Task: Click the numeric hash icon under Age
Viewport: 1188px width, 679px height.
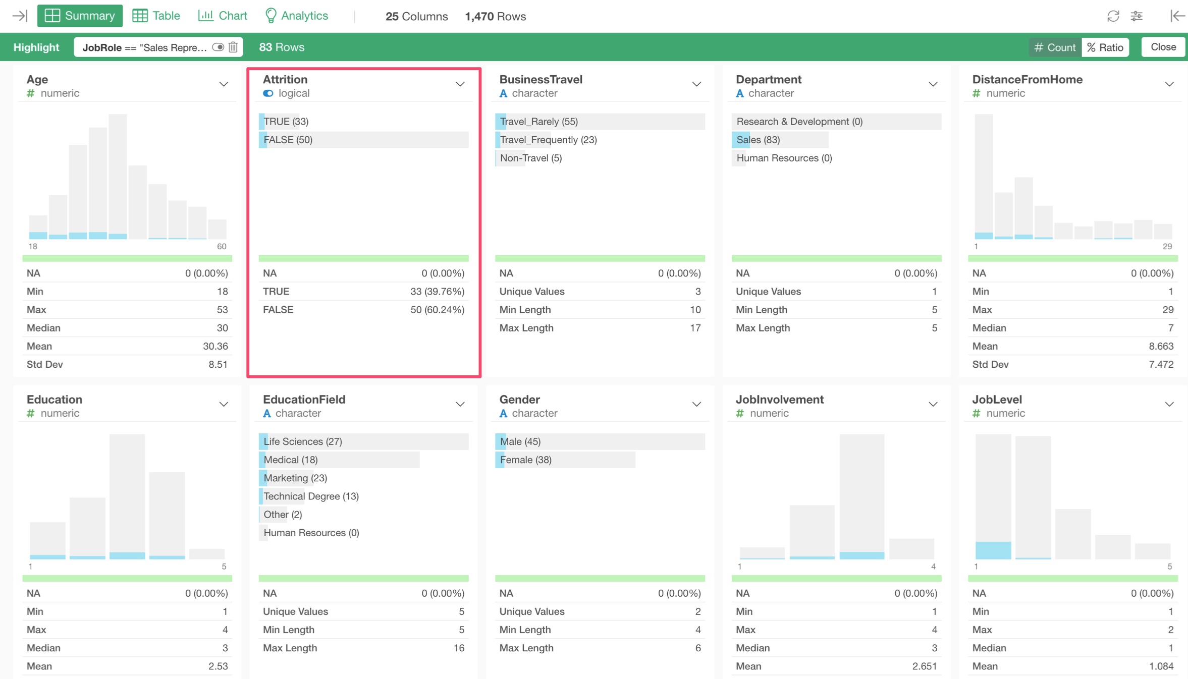Action: click(31, 93)
